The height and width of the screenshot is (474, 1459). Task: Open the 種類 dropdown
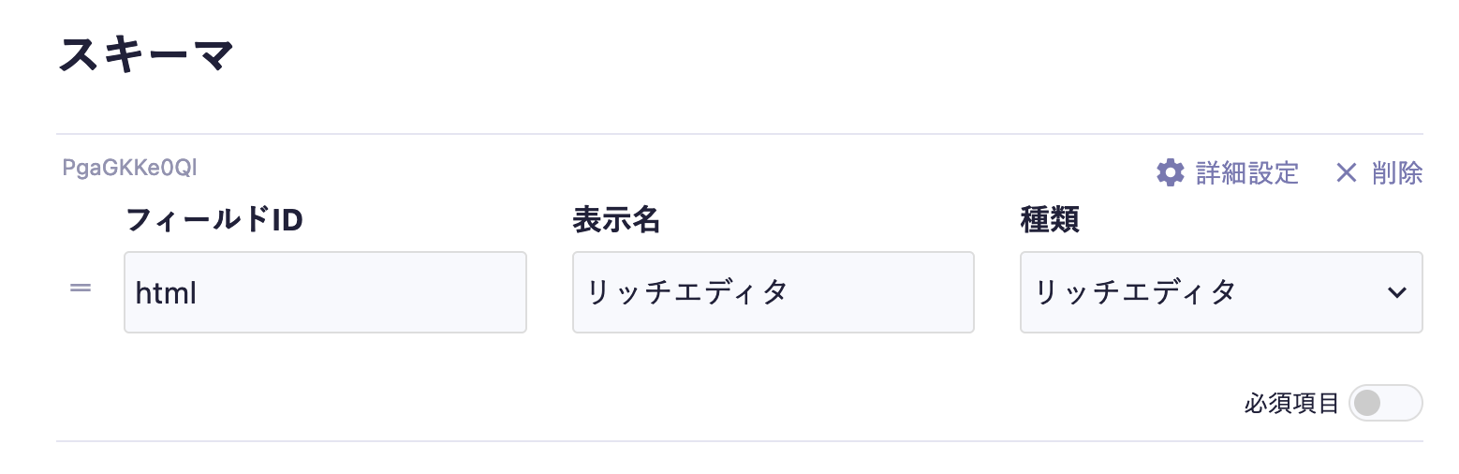[x=1220, y=292]
